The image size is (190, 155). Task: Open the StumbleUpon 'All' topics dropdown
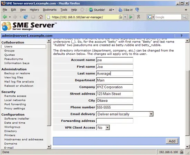click(112, 10)
